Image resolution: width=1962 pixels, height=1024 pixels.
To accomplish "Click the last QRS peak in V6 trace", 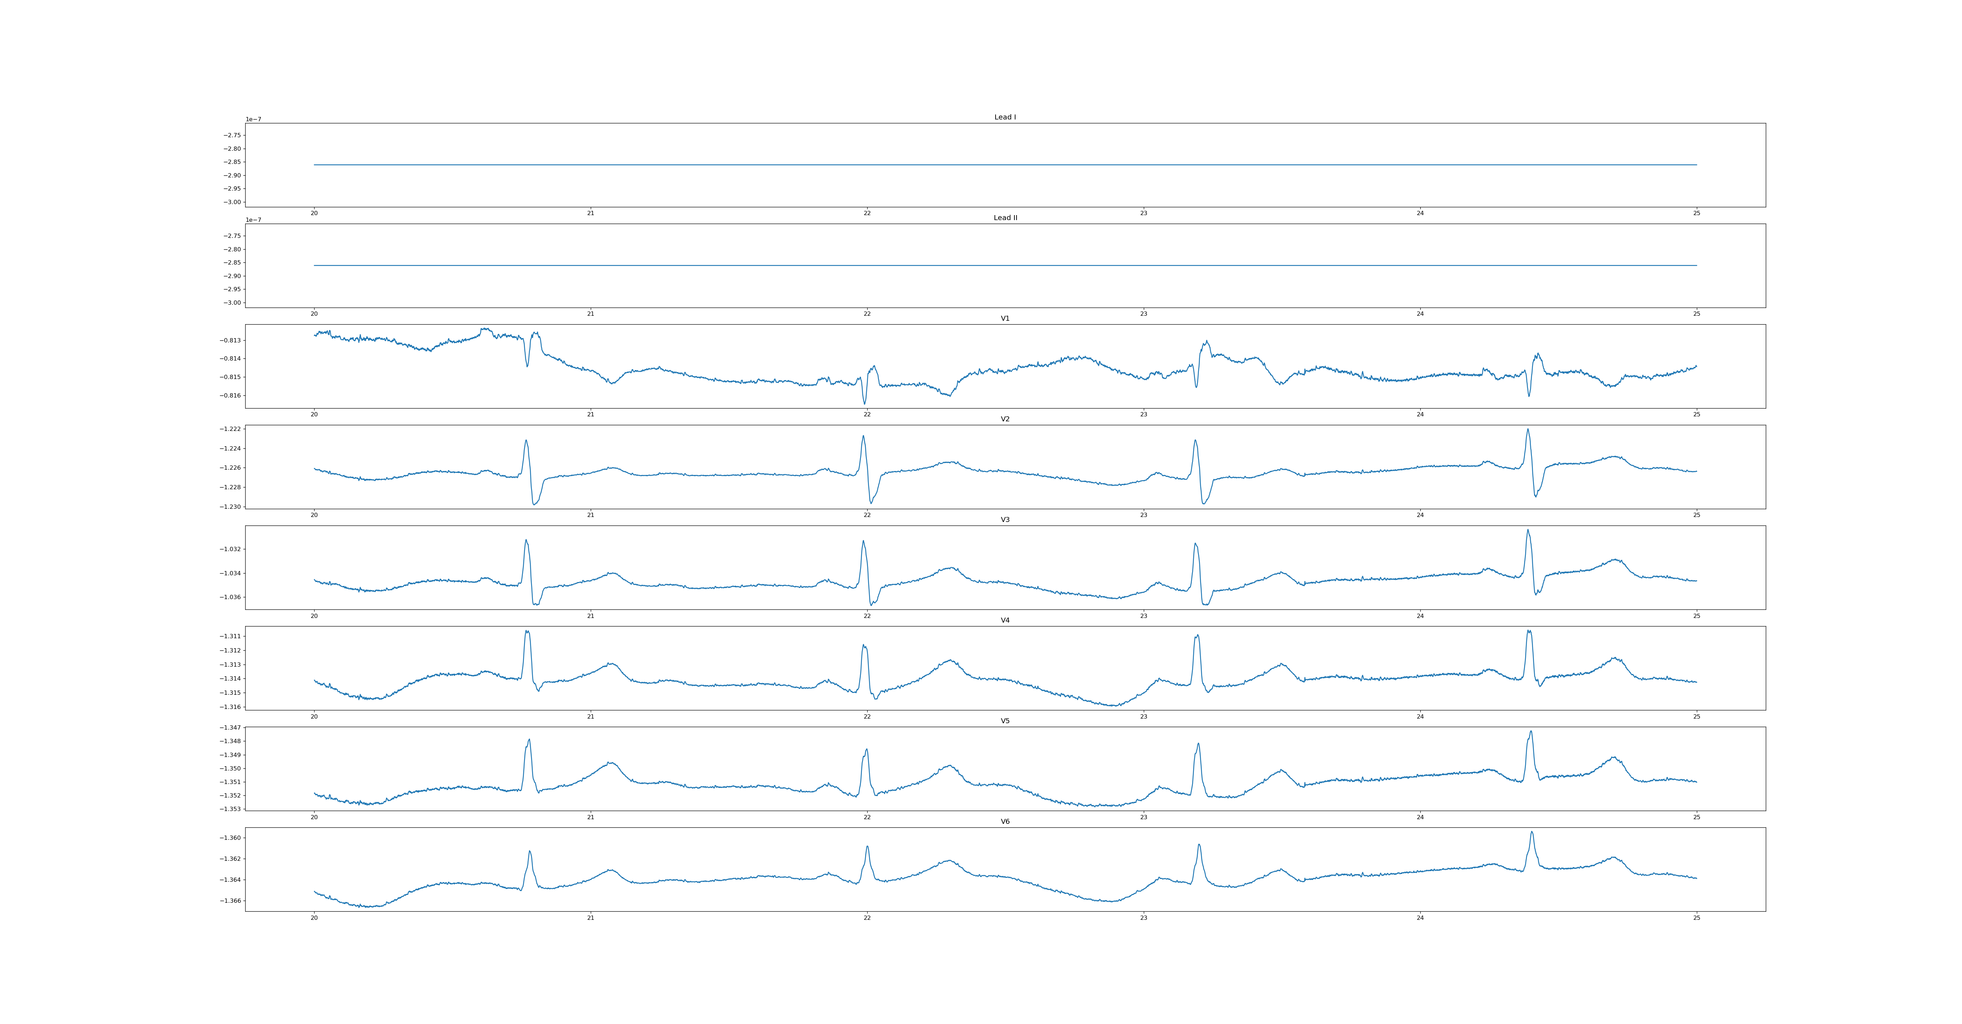I will click(x=1532, y=833).
